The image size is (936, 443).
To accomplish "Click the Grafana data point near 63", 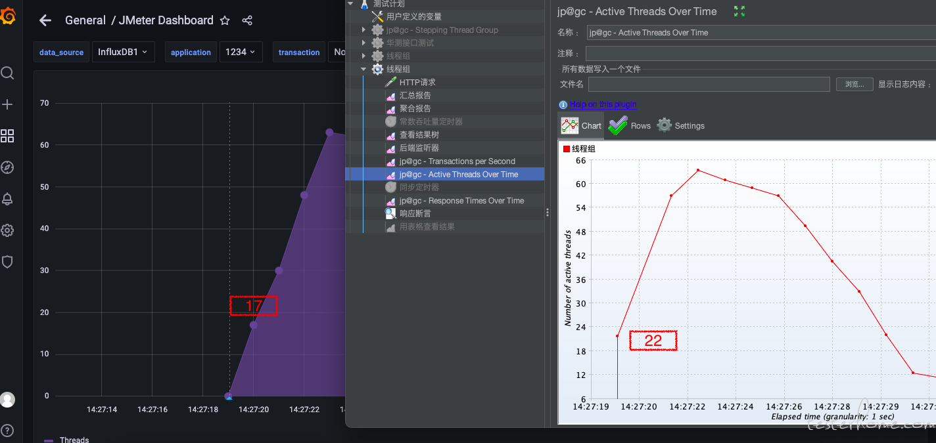I will pos(329,133).
